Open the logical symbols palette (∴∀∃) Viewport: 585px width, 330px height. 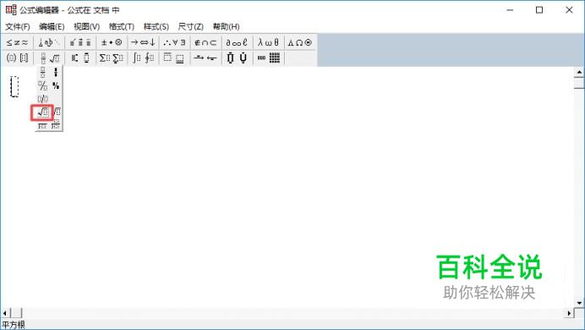[x=174, y=42]
